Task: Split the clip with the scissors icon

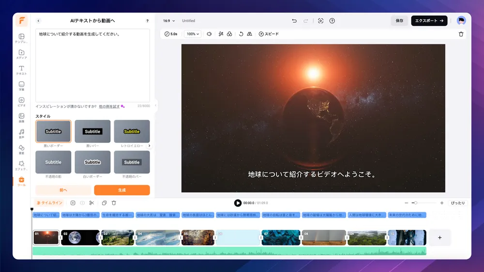Action: [x=91, y=203]
